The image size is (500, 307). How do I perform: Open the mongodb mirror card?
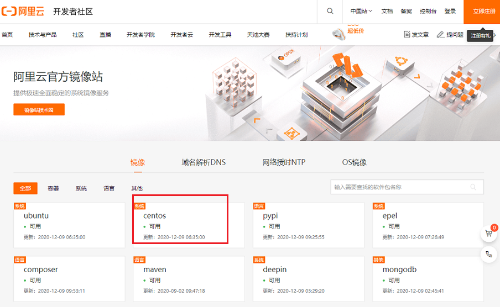click(428, 279)
